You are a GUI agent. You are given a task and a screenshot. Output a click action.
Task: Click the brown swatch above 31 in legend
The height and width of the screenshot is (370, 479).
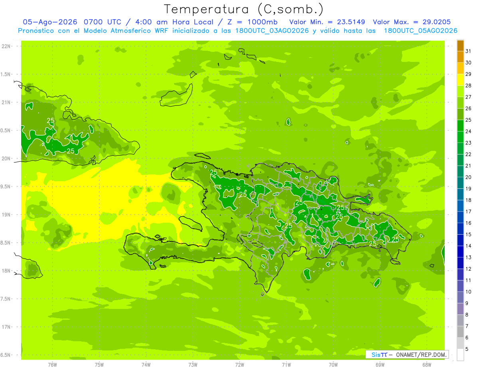[x=460, y=46]
